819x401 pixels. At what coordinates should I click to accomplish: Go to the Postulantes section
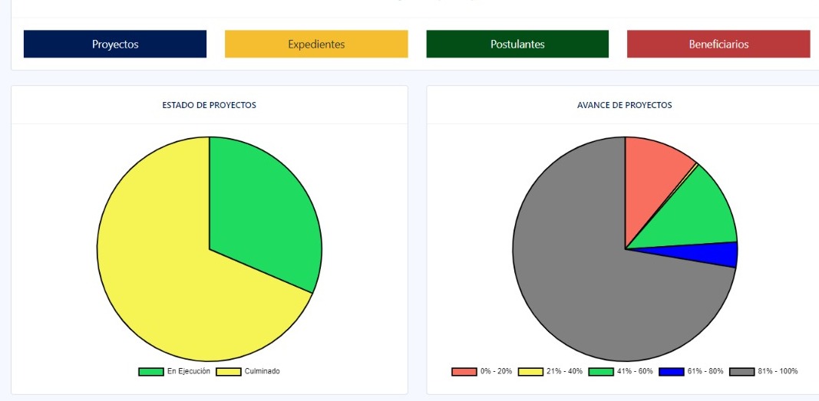[517, 44]
